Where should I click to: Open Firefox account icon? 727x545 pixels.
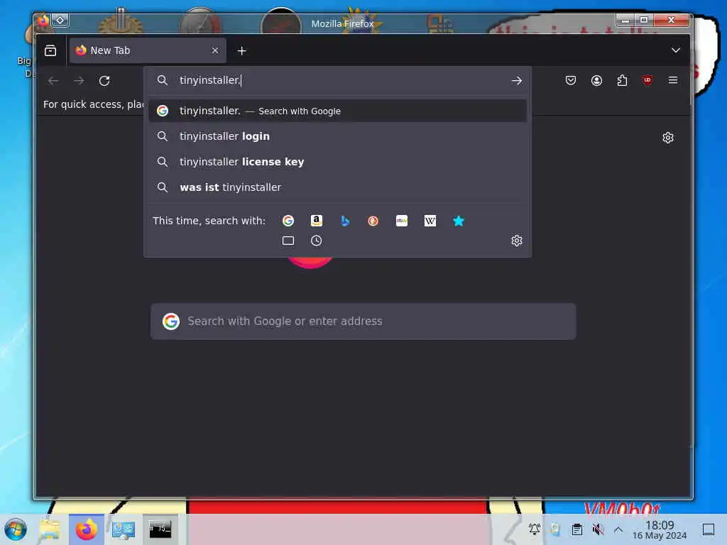(596, 81)
